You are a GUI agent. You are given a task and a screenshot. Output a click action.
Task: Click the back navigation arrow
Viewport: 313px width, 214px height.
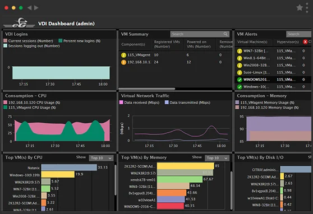30,8
